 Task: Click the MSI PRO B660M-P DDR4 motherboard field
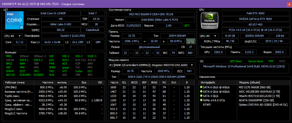coord(152,14)
